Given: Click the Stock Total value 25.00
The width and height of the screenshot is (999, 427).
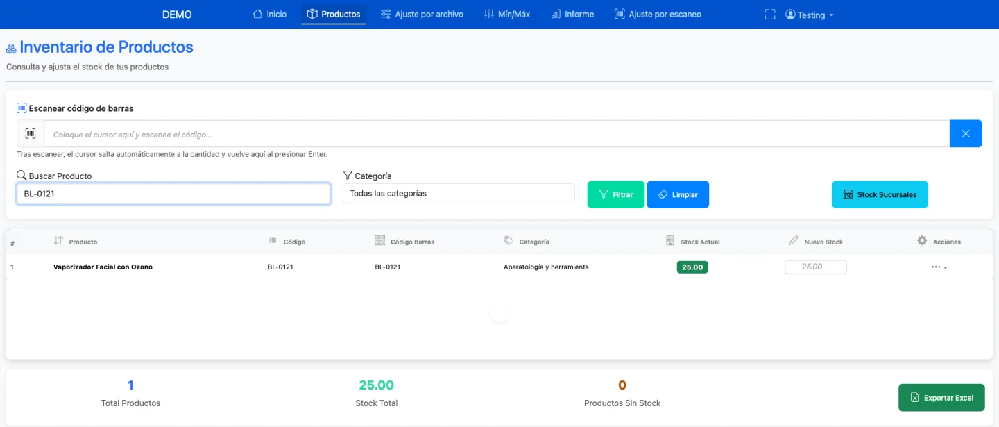Looking at the screenshot, I should click(376, 385).
